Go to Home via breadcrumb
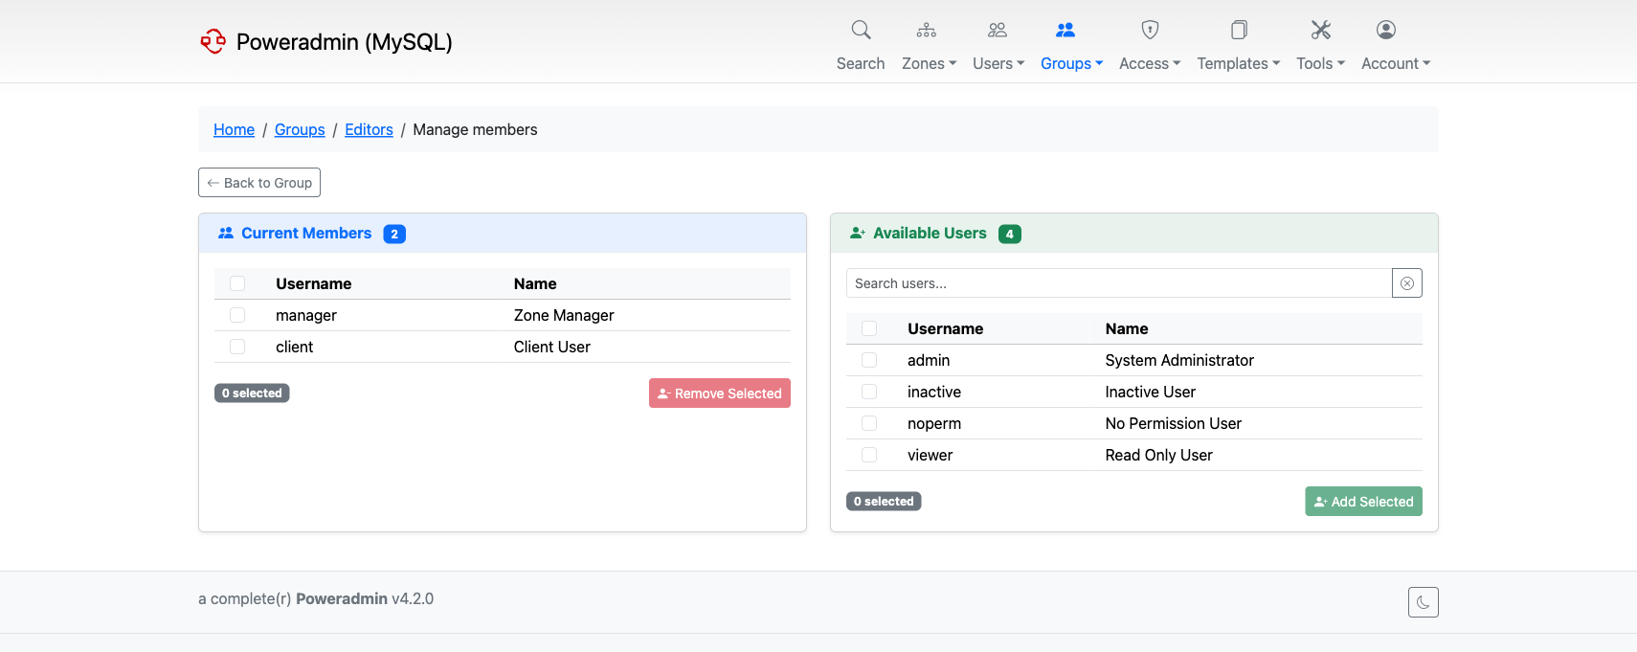 pos(234,129)
